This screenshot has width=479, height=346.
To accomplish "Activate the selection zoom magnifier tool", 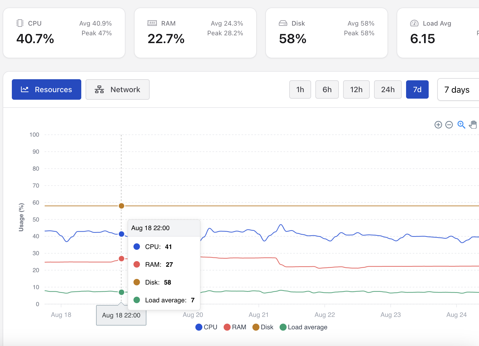I will 461,125.
